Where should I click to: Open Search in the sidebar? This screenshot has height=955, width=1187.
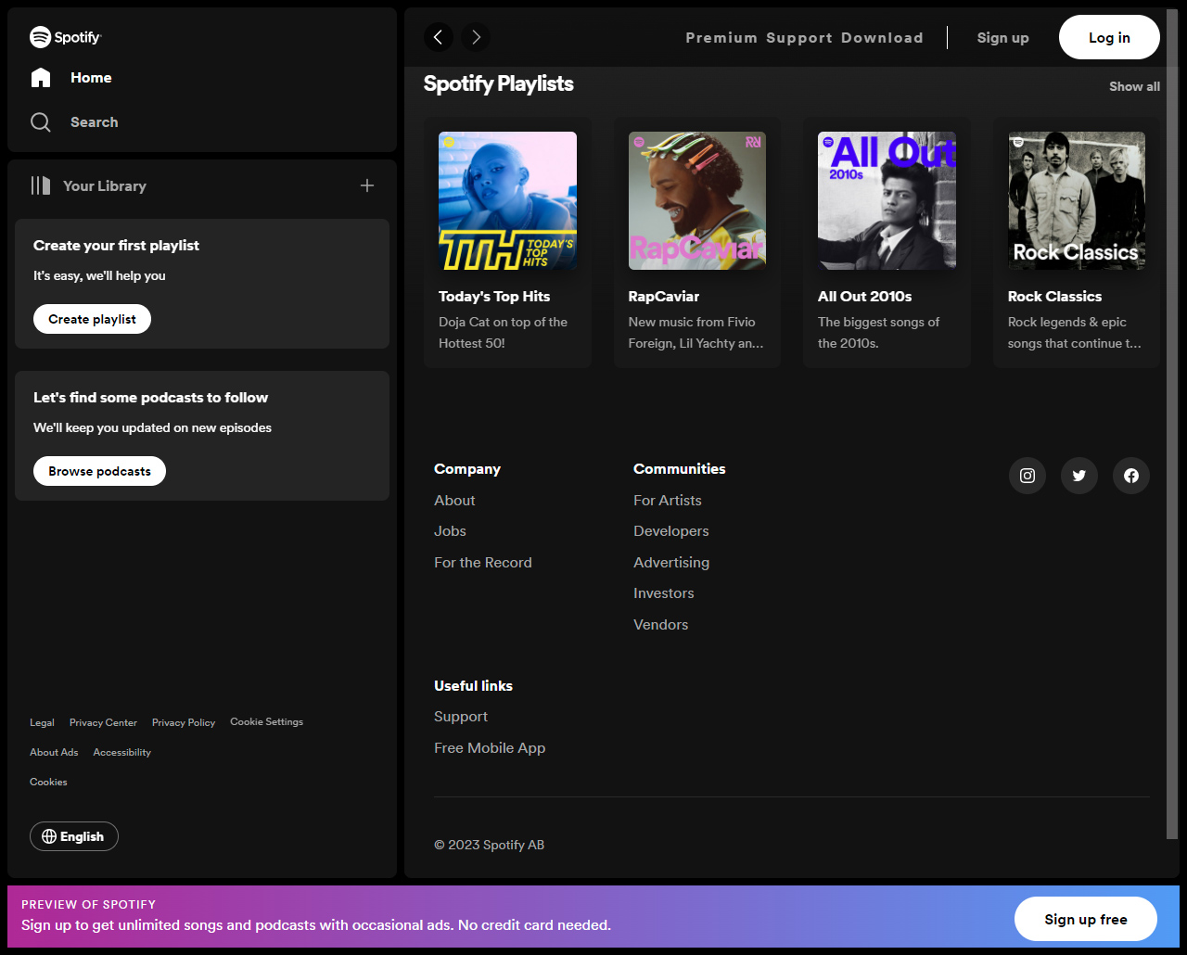[x=95, y=122]
